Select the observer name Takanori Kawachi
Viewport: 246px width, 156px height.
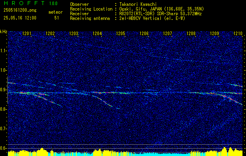138,4
